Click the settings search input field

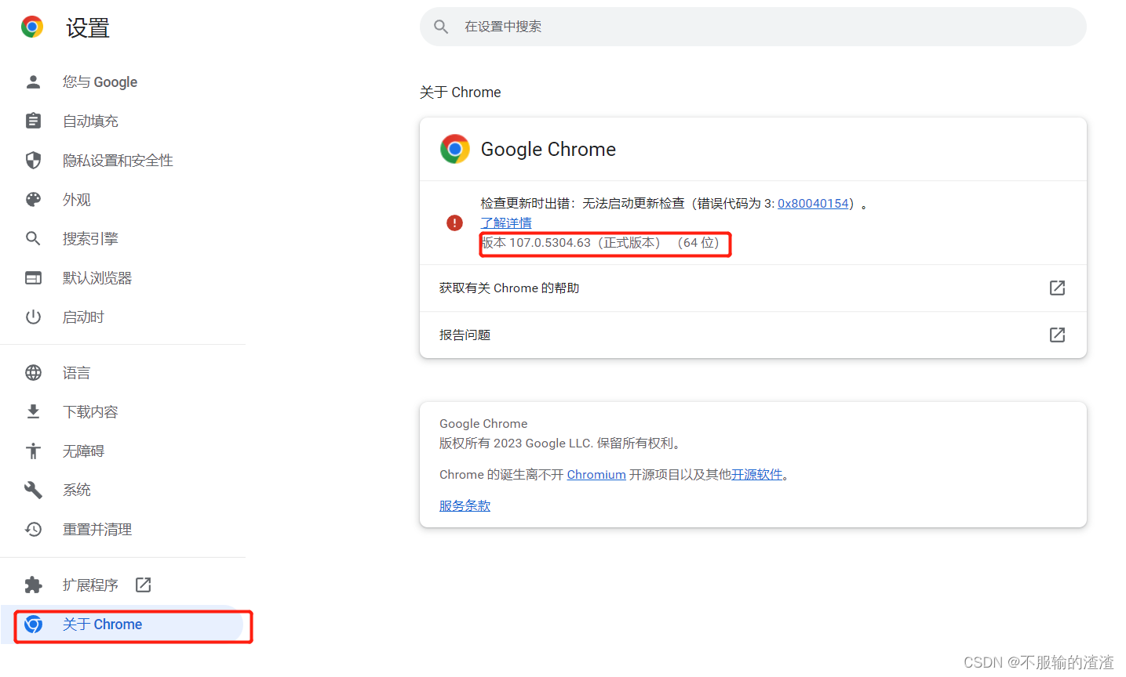tap(753, 27)
